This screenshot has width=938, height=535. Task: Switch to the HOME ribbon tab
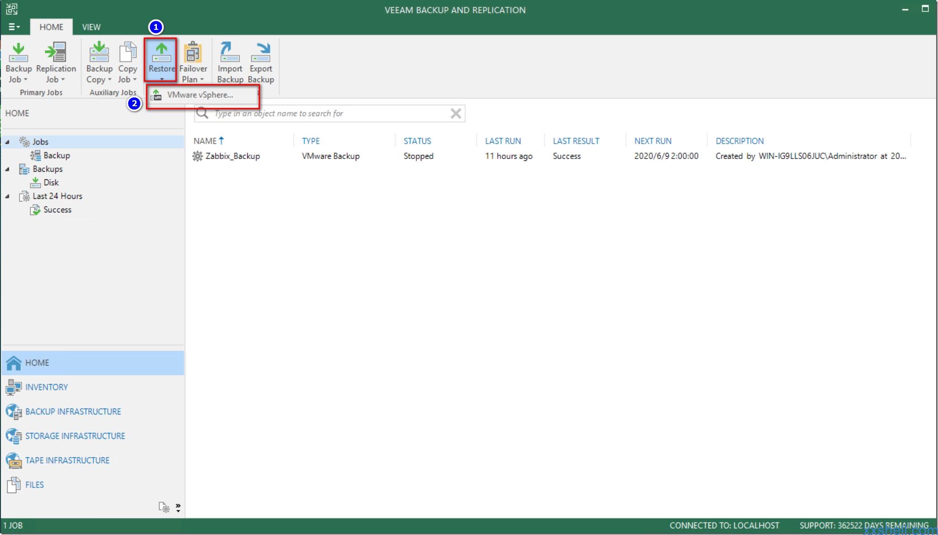click(51, 27)
